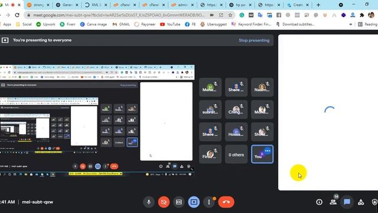Click open-in-app icon in address bar
The width and height of the screenshot is (378, 213).
pos(221,15)
